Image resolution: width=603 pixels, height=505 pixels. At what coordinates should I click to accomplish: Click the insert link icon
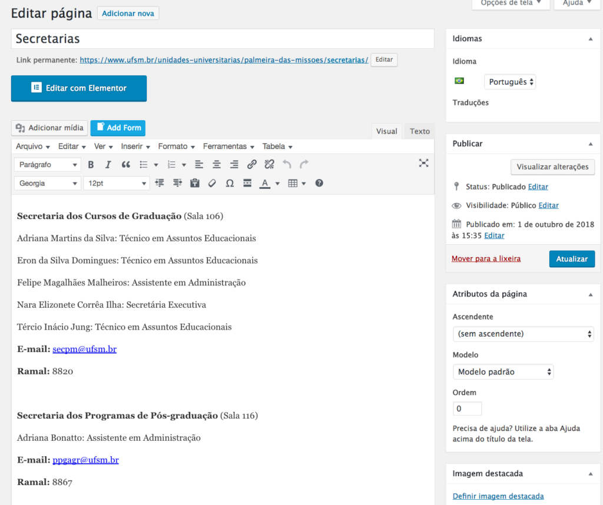tap(251, 165)
